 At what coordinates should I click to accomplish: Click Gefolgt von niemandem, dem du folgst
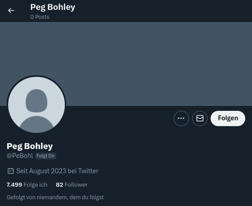click(x=55, y=197)
